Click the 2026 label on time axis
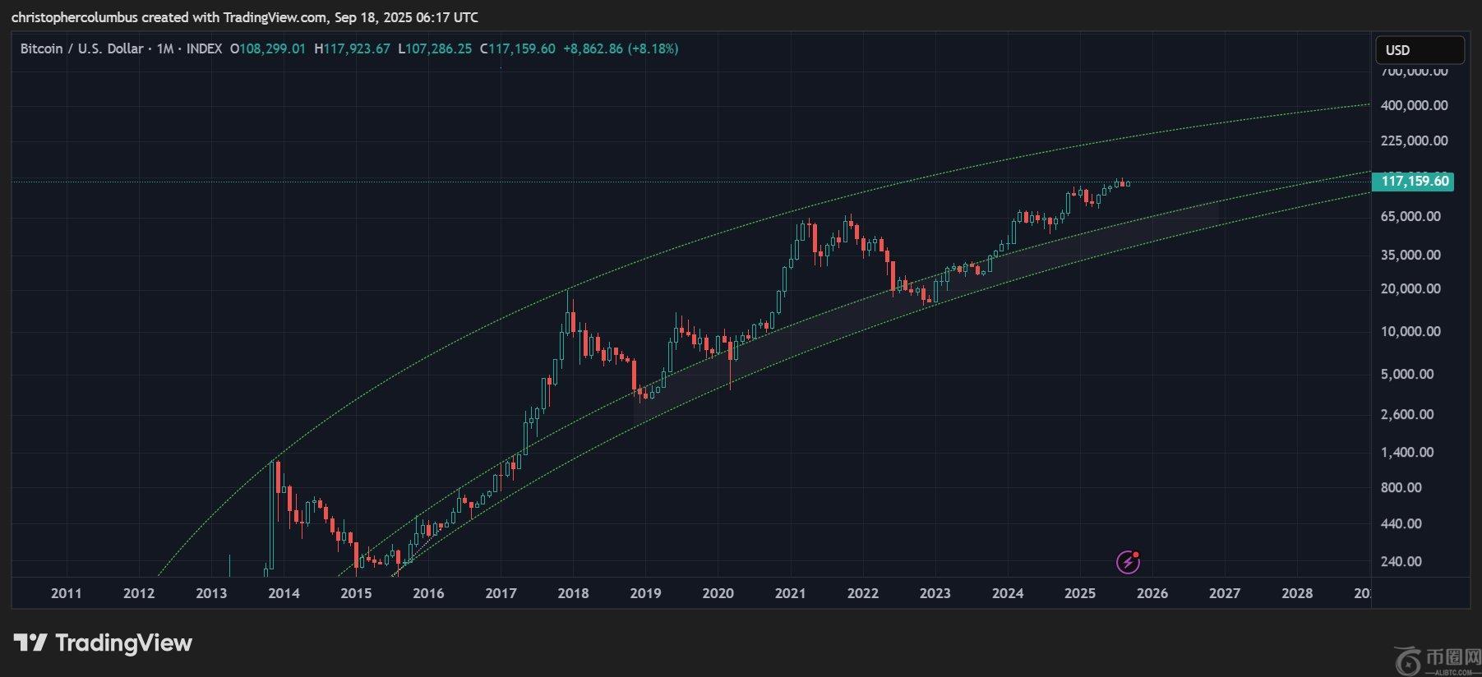The height and width of the screenshot is (677, 1482). coord(1152,593)
